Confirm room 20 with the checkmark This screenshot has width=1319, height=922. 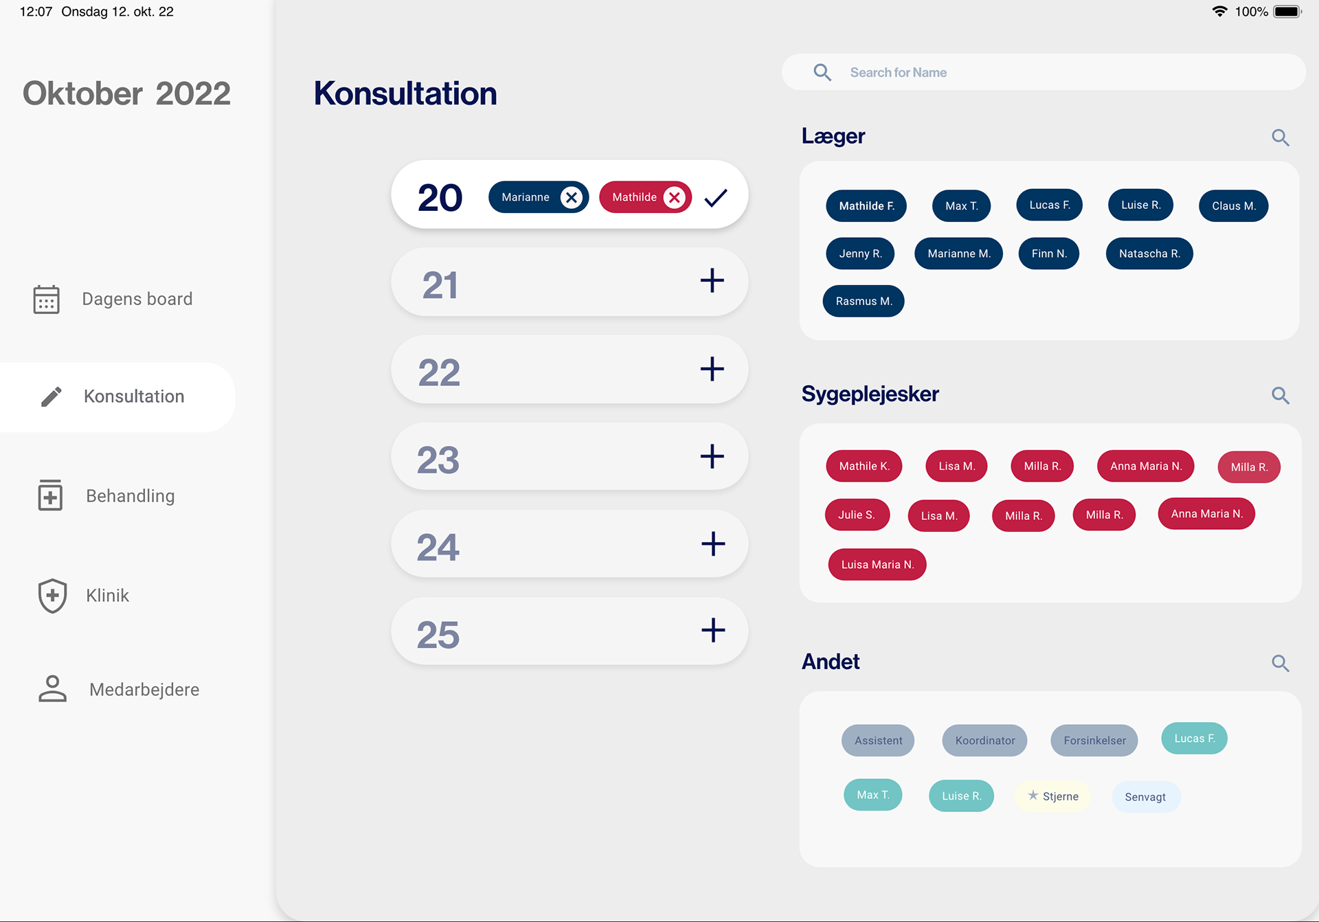[716, 198]
